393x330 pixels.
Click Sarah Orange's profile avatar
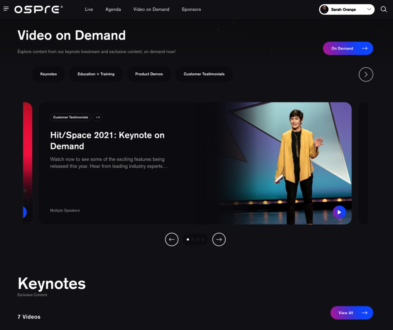pos(324,10)
